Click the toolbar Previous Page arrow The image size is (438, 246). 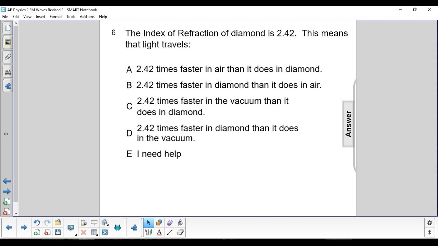tap(9, 228)
